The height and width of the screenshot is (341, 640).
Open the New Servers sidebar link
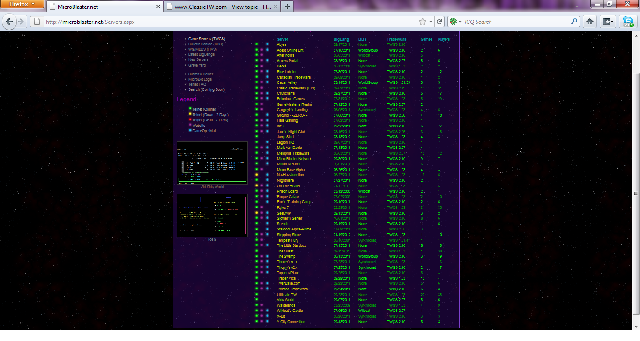click(x=199, y=59)
